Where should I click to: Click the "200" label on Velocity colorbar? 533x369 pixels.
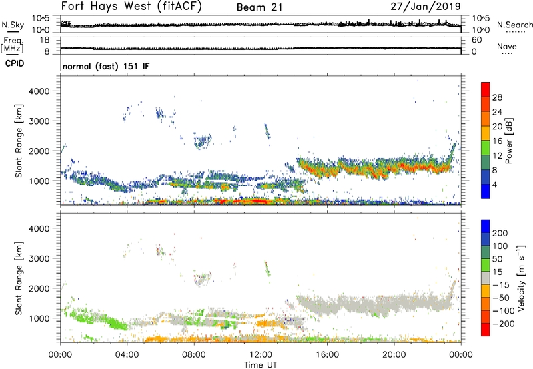coord(500,233)
